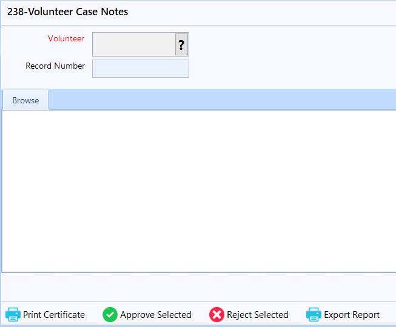
Task: Click the Approve Selected button label
Action: (x=156, y=315)
